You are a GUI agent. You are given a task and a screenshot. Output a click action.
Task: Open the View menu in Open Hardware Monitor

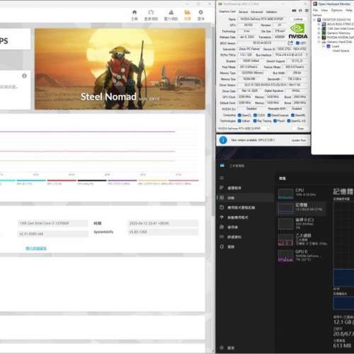[324, 10]
